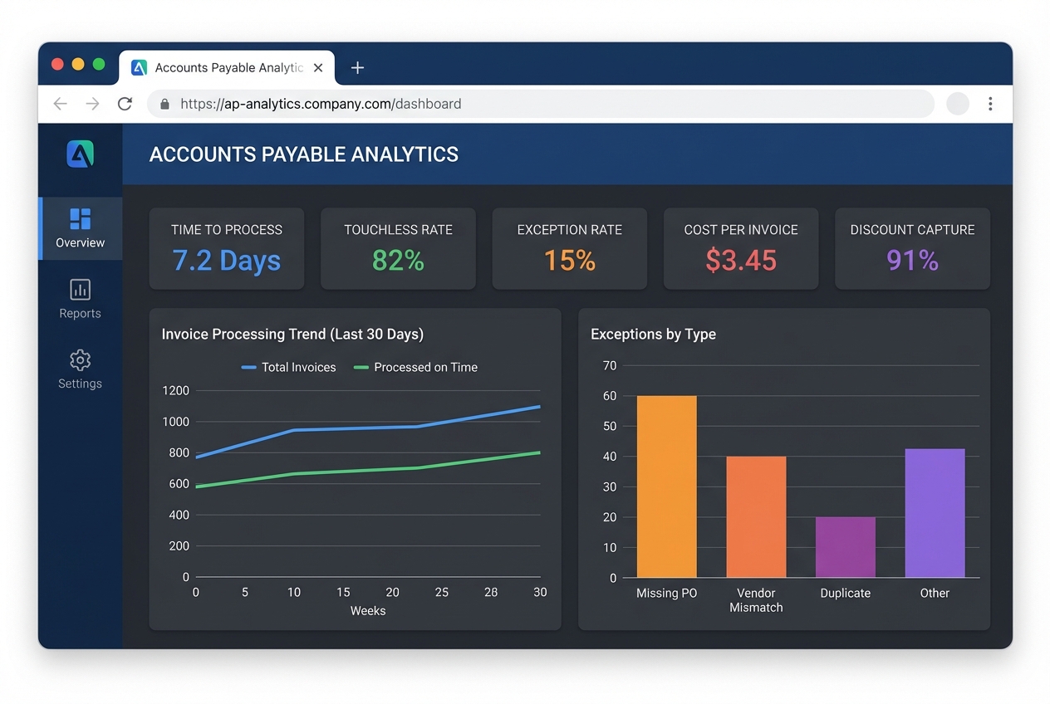The width and height of the screenshot is (1050, 704).
Task: Click the Touchless Rate KPI card
Action: tap(398, 248)
